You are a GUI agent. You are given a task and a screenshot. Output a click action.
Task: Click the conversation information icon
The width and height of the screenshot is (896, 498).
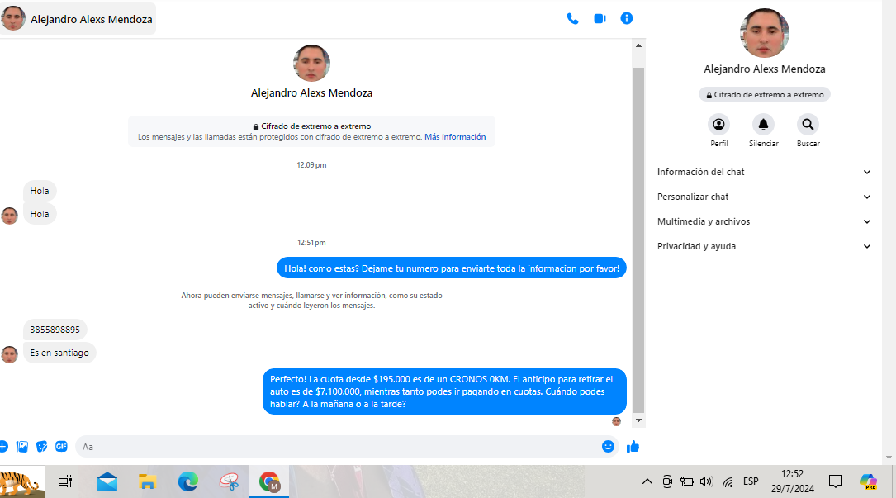pyautogui.click(x=627, y=18)
